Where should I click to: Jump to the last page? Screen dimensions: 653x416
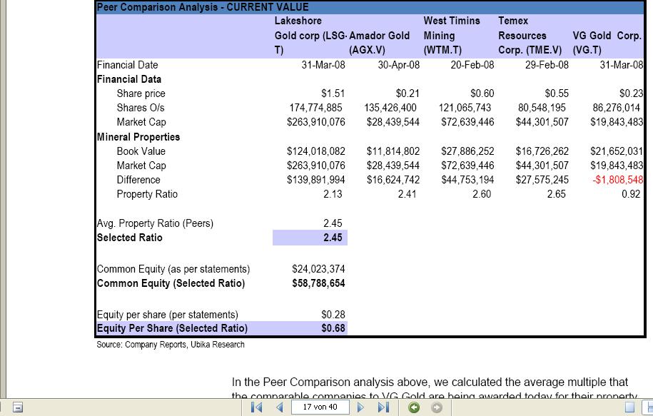(383, 407)
